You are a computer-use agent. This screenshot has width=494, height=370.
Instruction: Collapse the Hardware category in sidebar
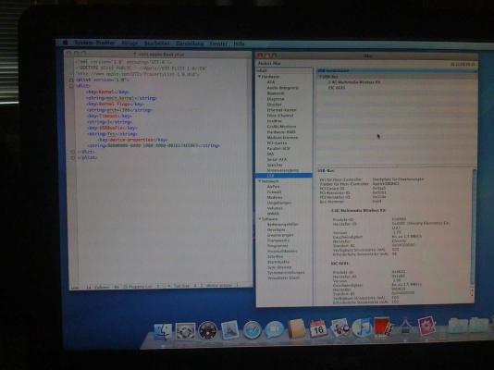(x=260, y=77)
